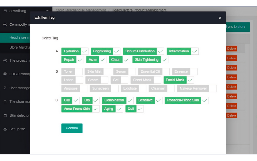
Task: Expand the advertising menu arrow
Action: (47, 11)
